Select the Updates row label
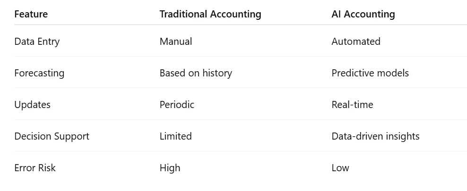Viewport: 467px width, 191px height. click(x=31, y=105)
